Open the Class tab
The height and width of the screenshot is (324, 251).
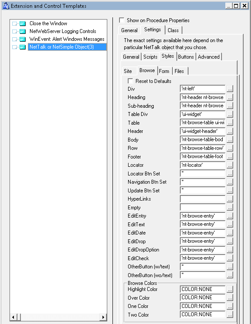[173, 30]
